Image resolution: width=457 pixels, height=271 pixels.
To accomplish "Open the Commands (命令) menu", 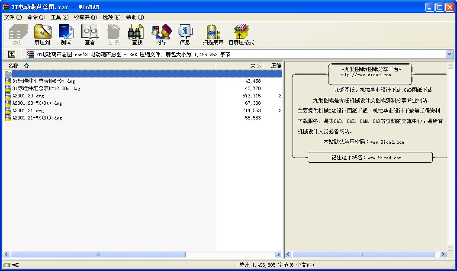I will [x=36, y=17].
